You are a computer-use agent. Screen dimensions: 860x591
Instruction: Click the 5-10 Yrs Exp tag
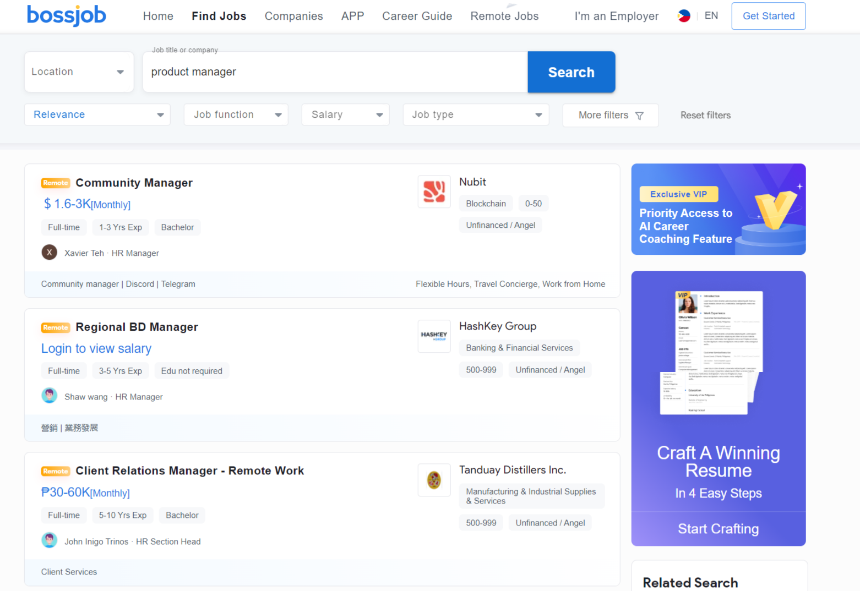123,515
